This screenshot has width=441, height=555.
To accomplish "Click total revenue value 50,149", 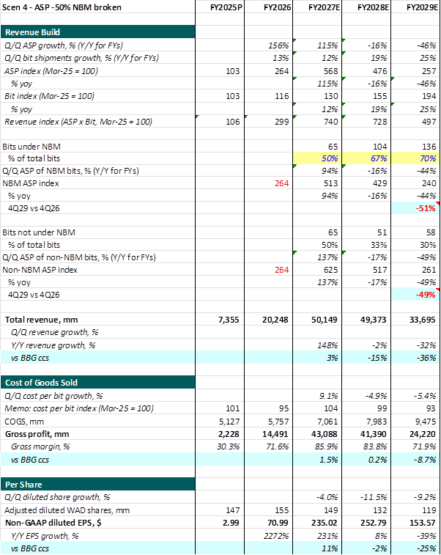I will click(x=324, y=320).
